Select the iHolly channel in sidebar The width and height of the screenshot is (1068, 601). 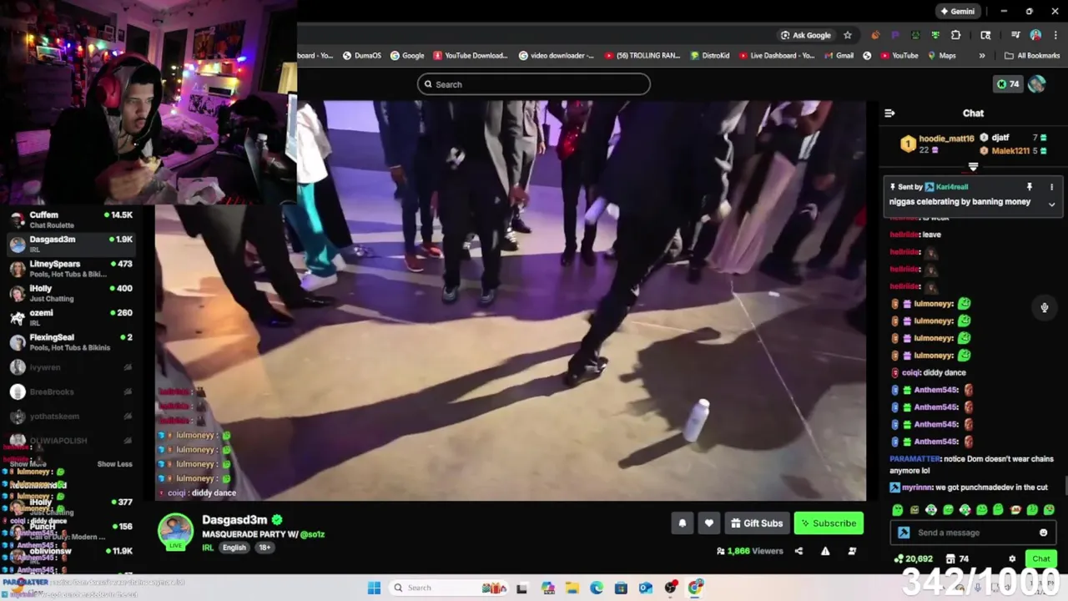coord(73,293)
